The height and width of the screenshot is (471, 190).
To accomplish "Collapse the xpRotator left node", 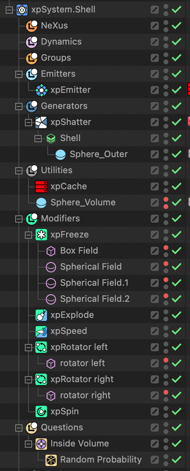I will (28, 347).
